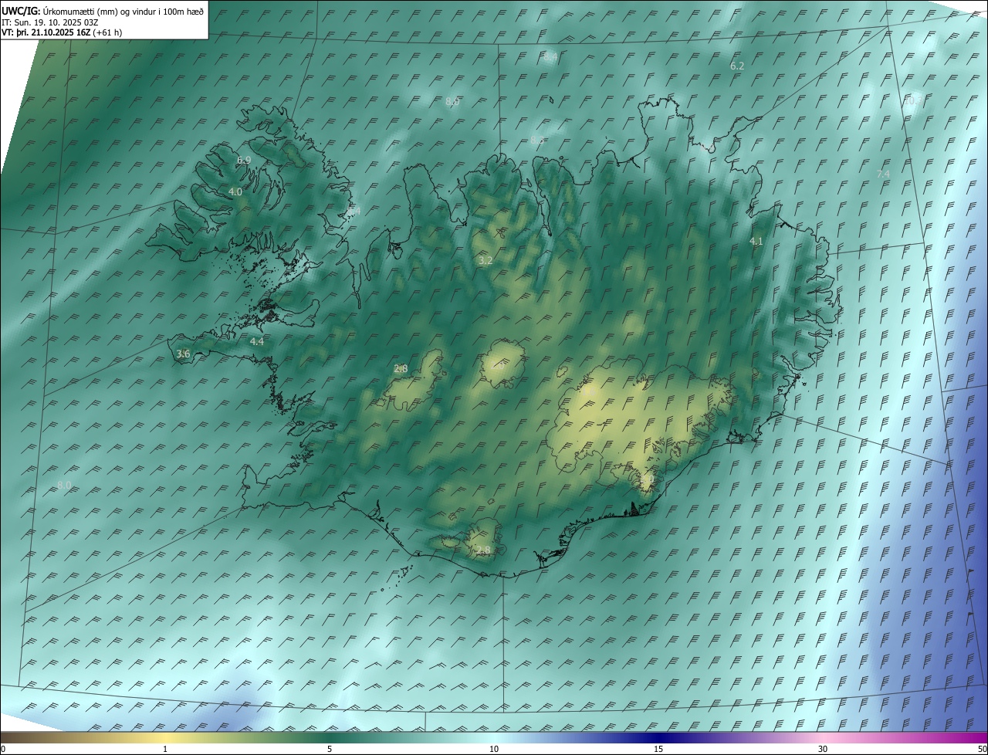The image size is (988, 755).
Task: Click the 50 tick on the color scale
Action: tap(982, 749)
